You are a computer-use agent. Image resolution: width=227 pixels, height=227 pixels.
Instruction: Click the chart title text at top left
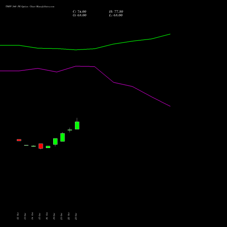point(30,7)
